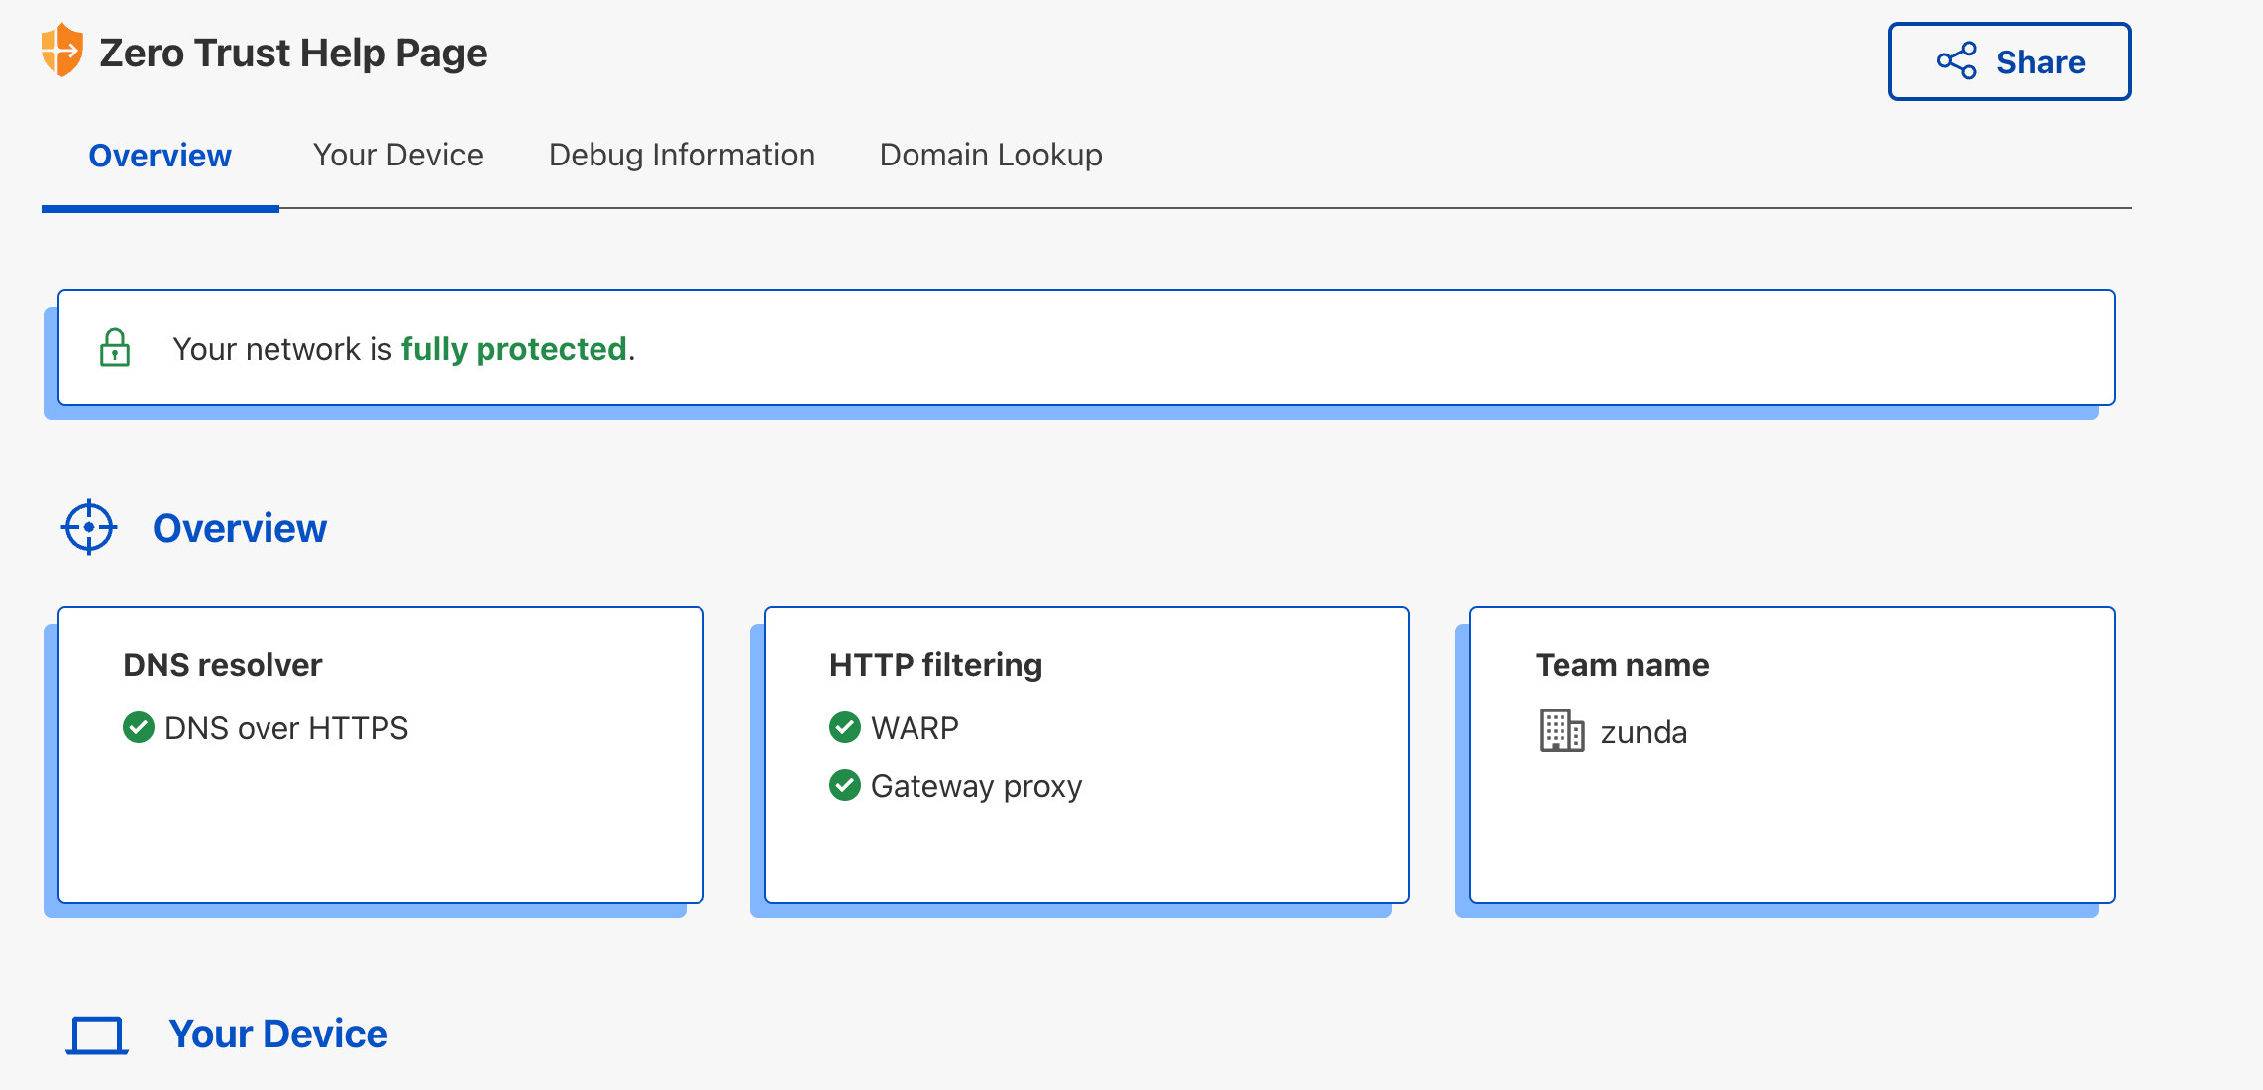The image size is (2263, 1090).
Task: Click the 'Gateway proxy' status text
Action: [977, 786]
